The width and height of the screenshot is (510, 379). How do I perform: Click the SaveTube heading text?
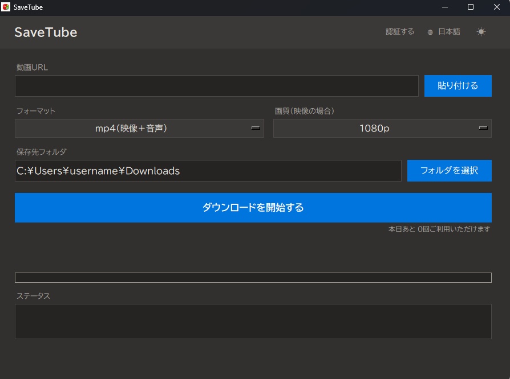[46, 32]
